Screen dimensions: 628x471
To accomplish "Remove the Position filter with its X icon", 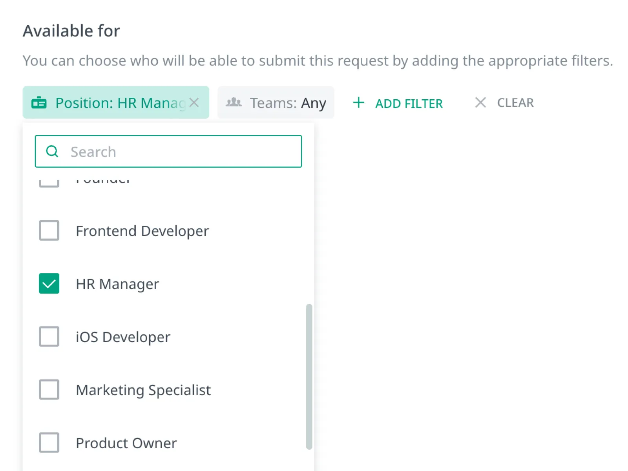I will tap(194, 102).
